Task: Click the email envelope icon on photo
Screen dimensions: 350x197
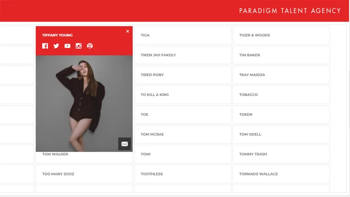Action: click(x=125, y=144)
